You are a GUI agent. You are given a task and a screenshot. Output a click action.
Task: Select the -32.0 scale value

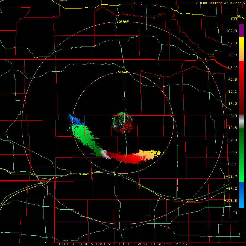pos(232,140)
